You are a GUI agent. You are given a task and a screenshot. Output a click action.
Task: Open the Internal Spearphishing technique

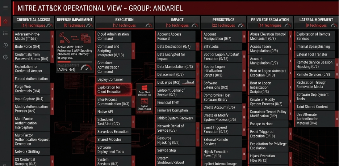point(315,47)
